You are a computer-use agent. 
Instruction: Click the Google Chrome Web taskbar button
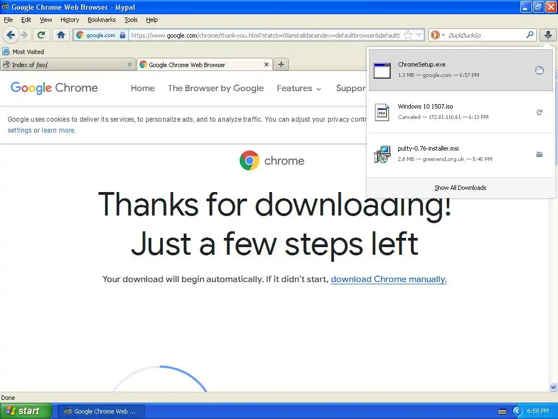[101, 411]
